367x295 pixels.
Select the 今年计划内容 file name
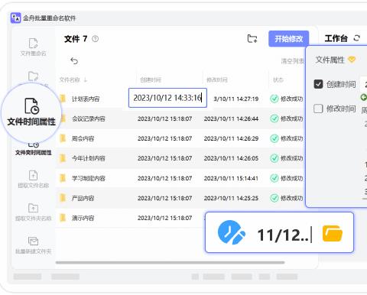[89, 158]
